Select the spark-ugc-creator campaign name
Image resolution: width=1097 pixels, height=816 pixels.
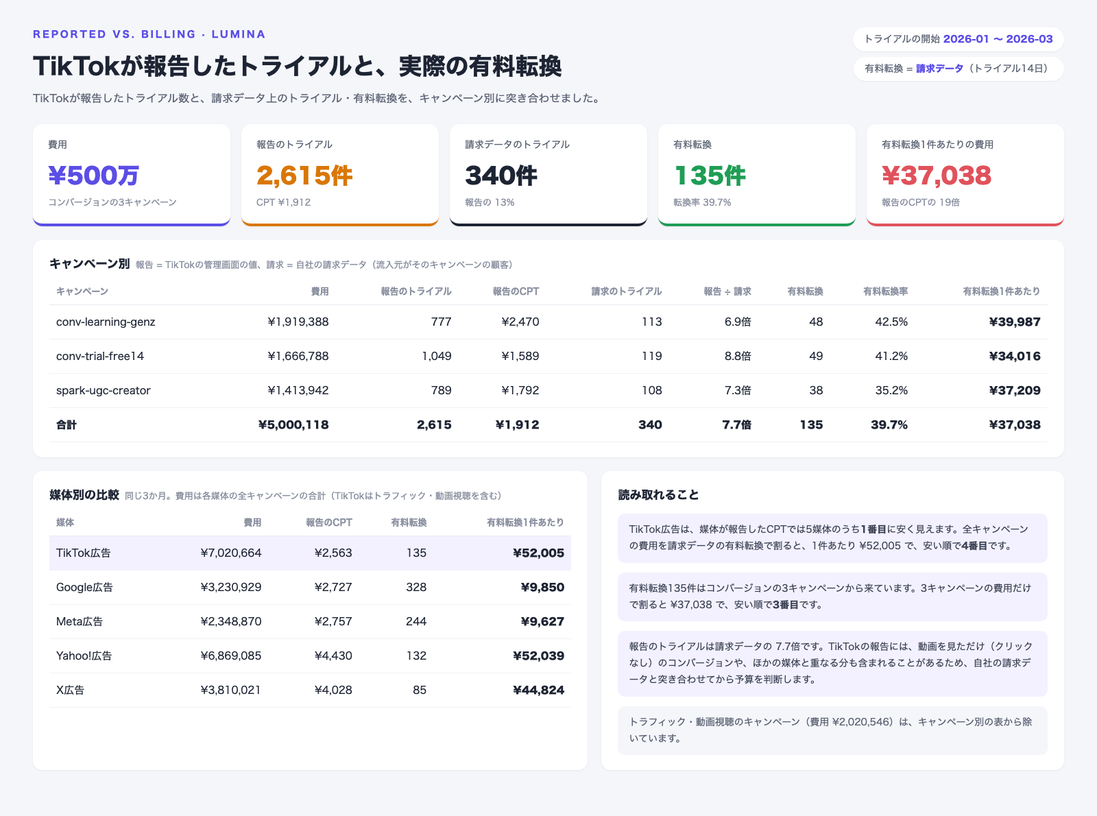pyautogui.click(x=104, y=390)
